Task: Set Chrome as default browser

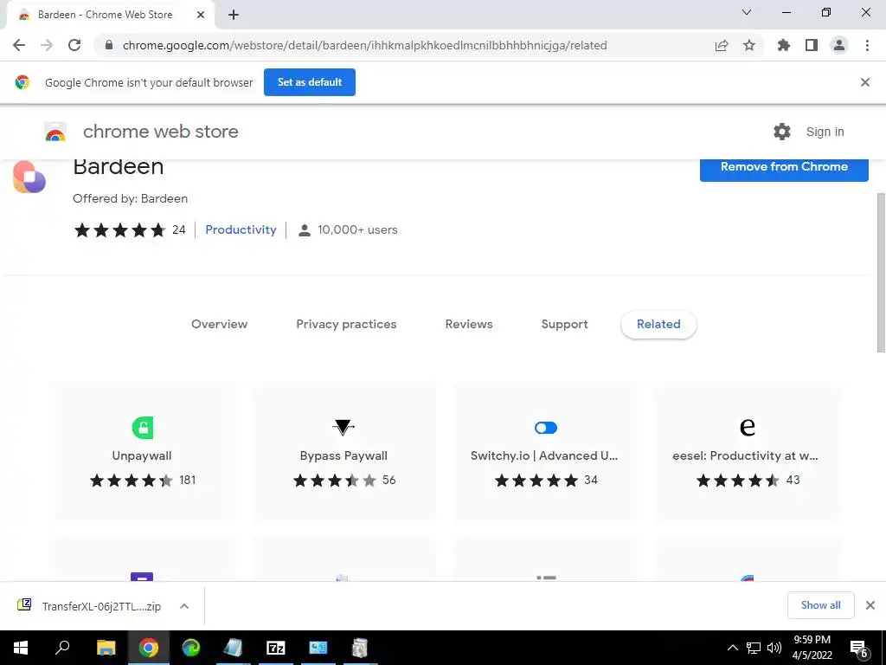Action: [x=310, y=82]
